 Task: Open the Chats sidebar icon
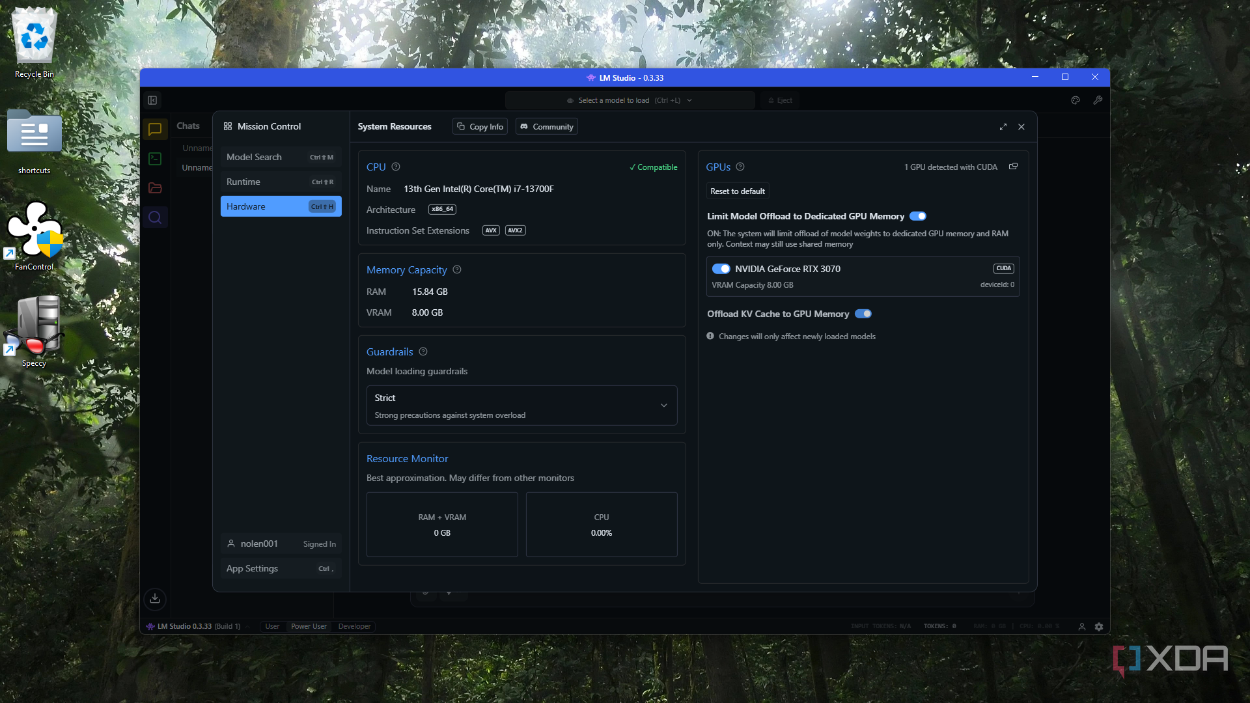(155, 130)
